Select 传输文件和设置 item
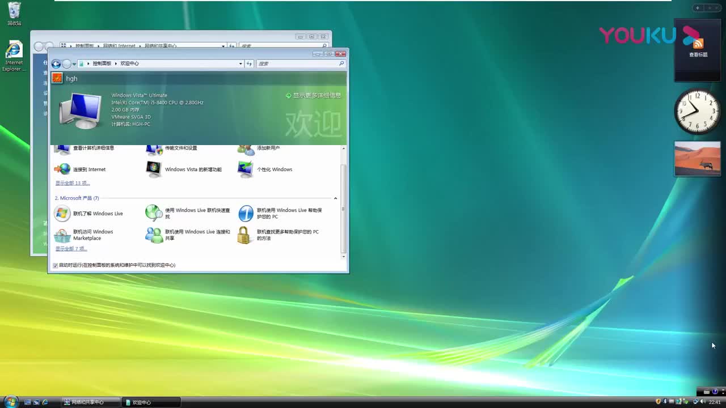 (171, 148)
